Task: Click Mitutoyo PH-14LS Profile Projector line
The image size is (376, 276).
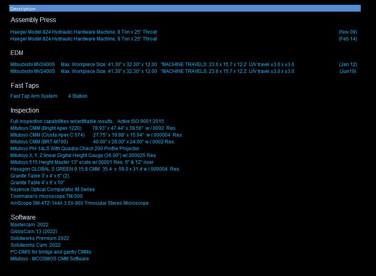Action: [x=75, y=149]
